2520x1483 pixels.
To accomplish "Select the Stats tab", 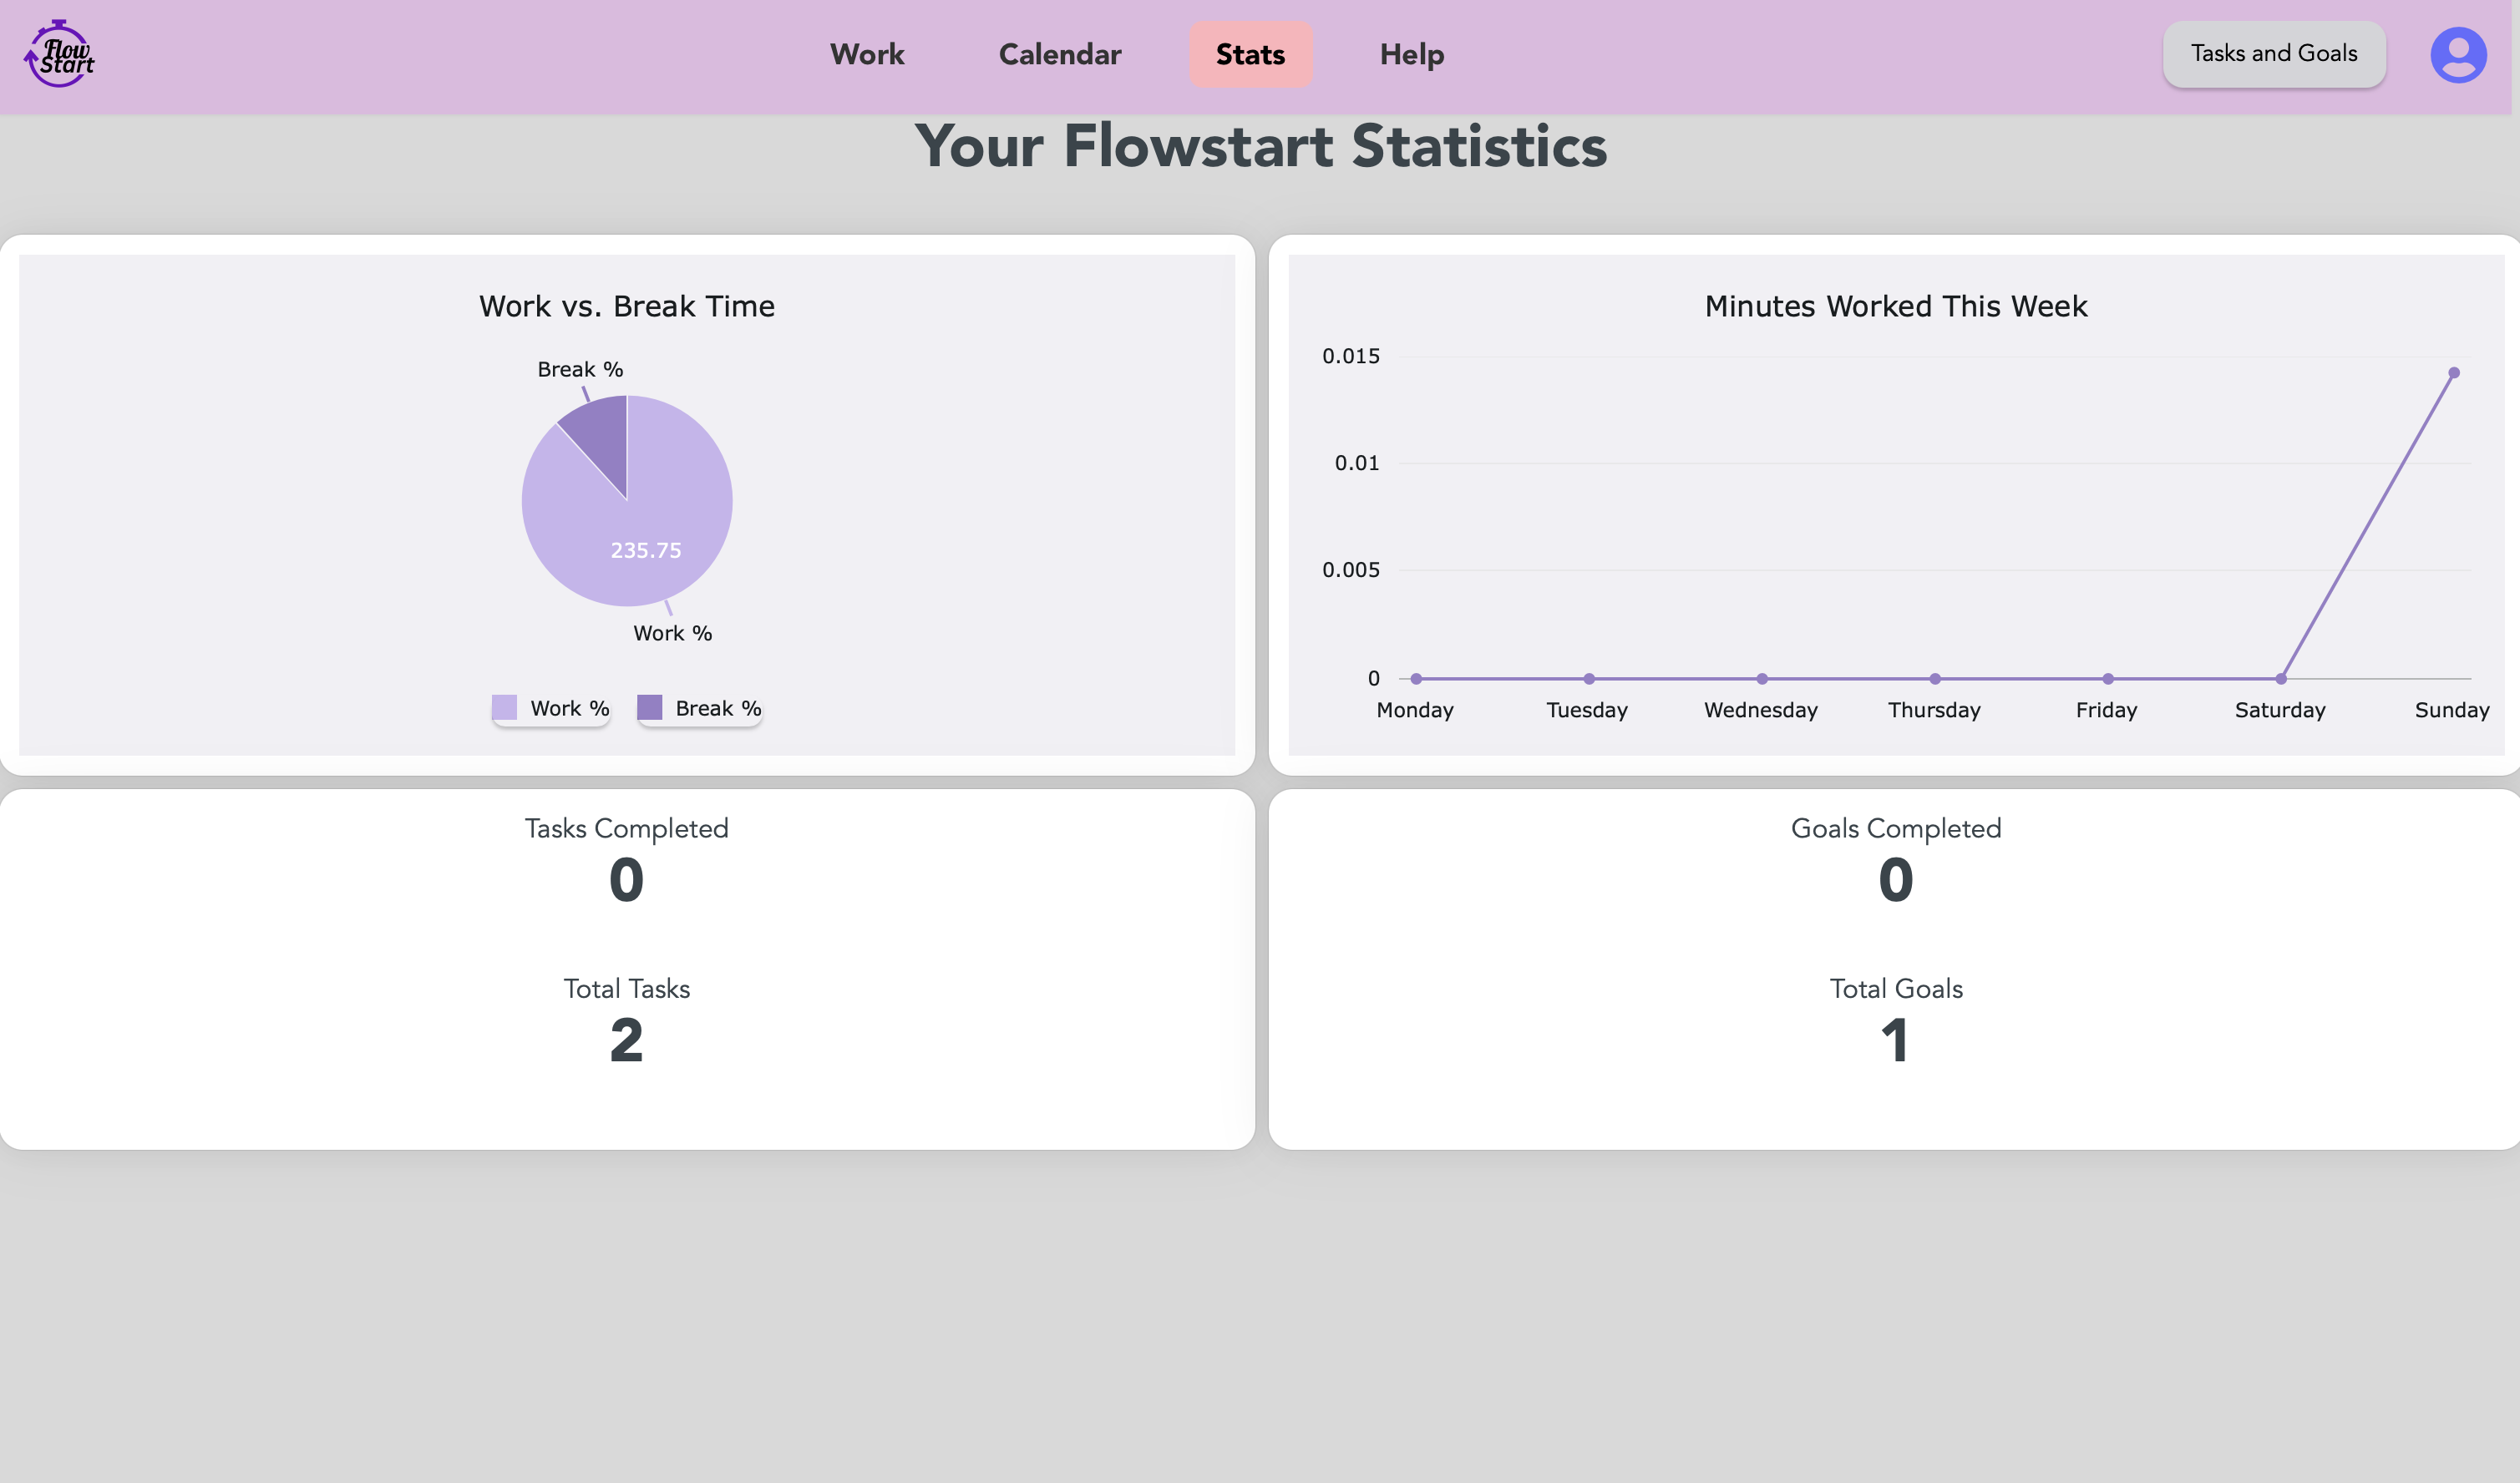I will [x=1250, y=54].
